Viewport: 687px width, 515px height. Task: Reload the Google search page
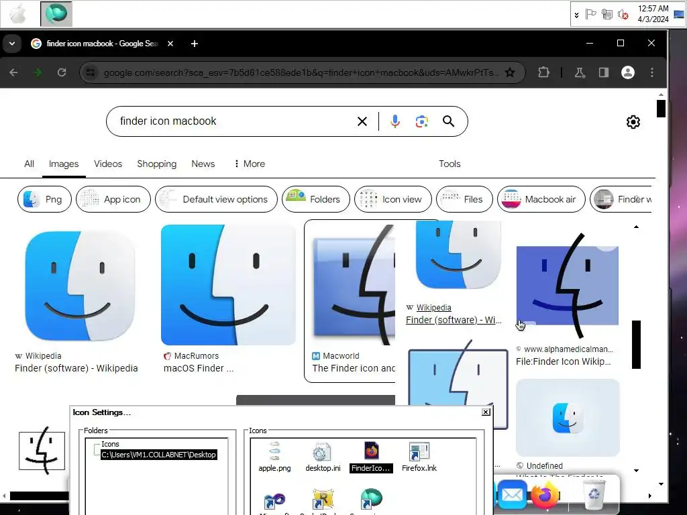pos(62,72)
